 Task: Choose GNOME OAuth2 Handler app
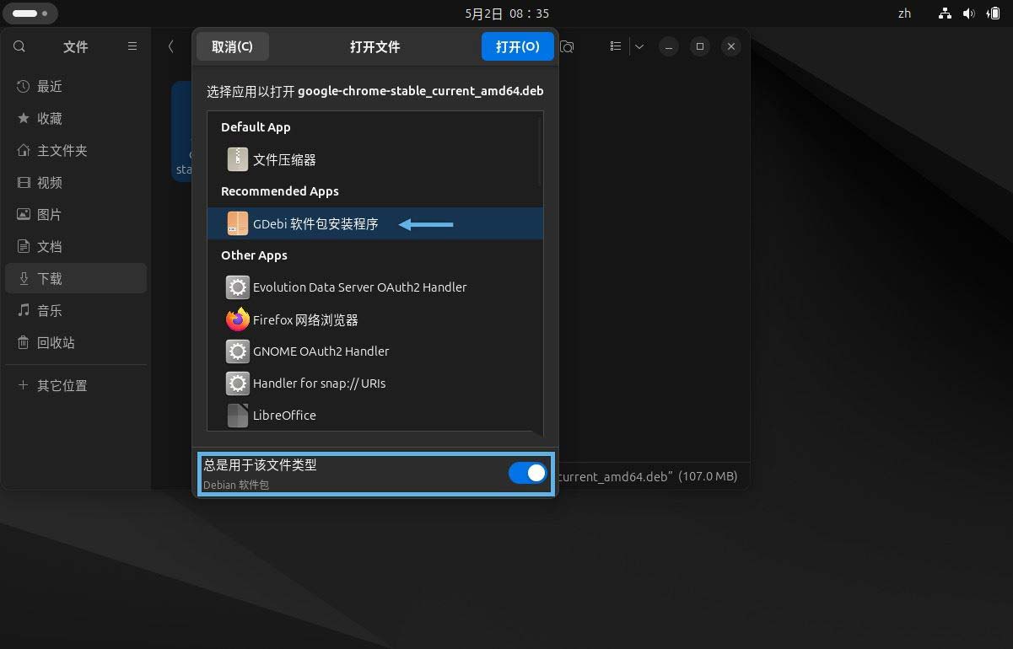click(321, 351)
